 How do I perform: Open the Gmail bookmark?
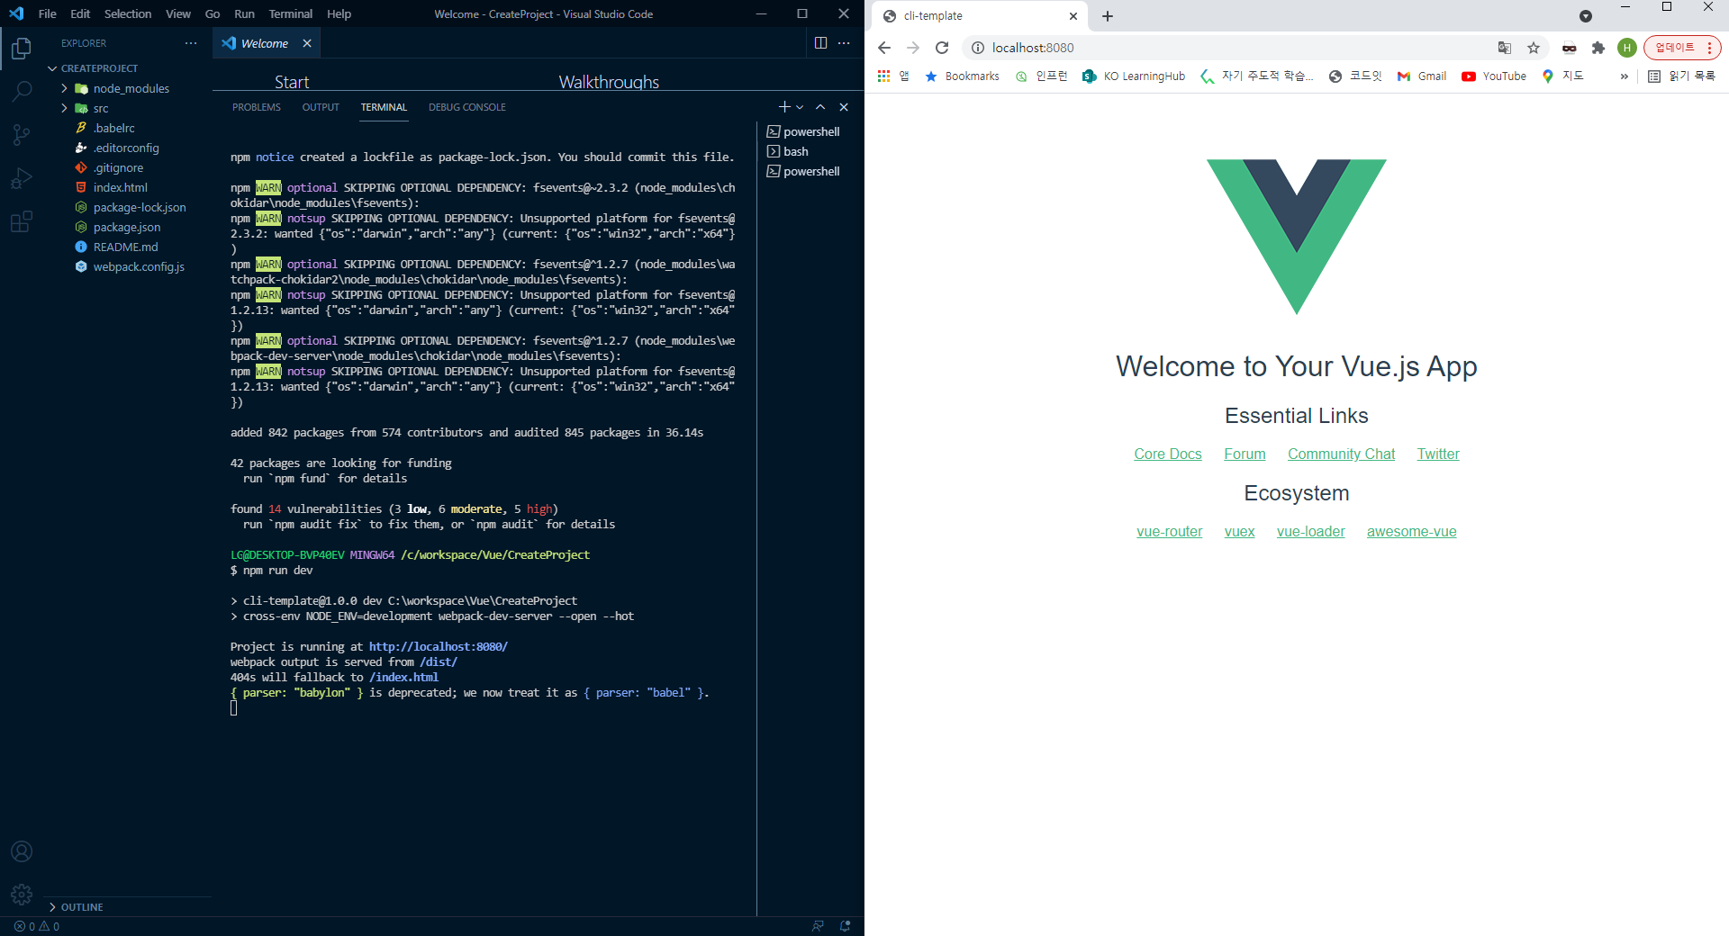point(1422,76)
